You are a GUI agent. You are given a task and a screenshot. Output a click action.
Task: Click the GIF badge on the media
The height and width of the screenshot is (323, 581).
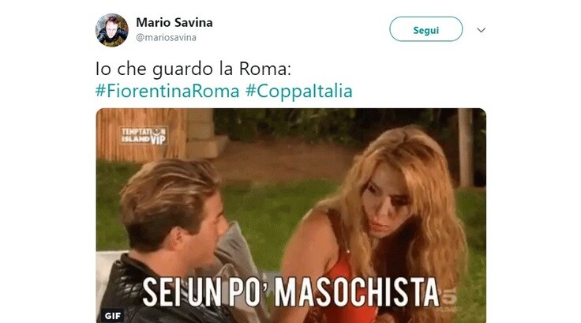(113, 316)
